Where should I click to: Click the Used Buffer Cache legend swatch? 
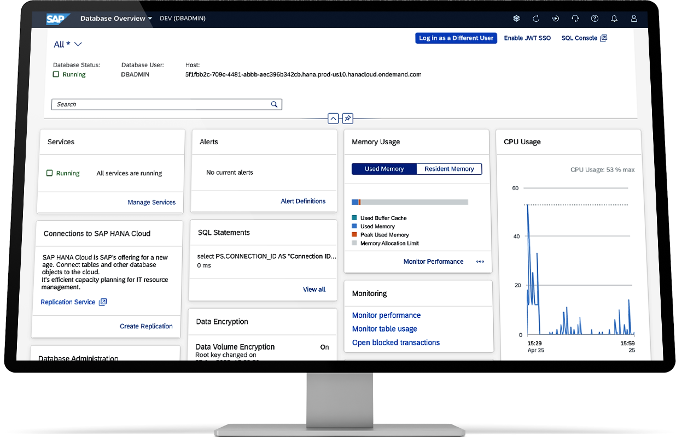pos(354,218)
